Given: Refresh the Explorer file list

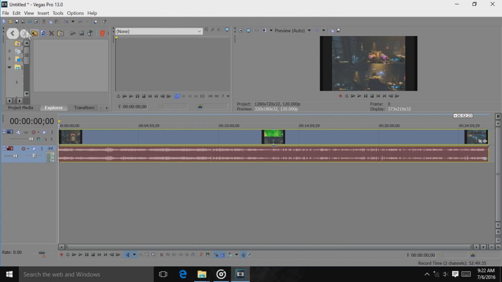Looking at the screenshot, I should click(43, 33).
